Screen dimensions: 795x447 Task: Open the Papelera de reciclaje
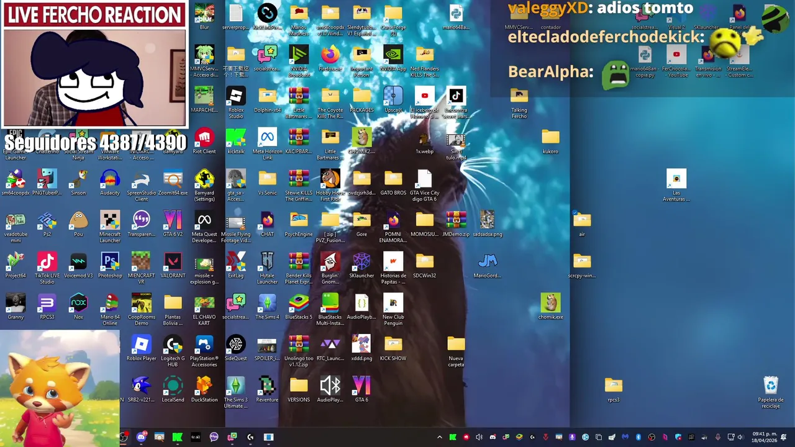771,392
